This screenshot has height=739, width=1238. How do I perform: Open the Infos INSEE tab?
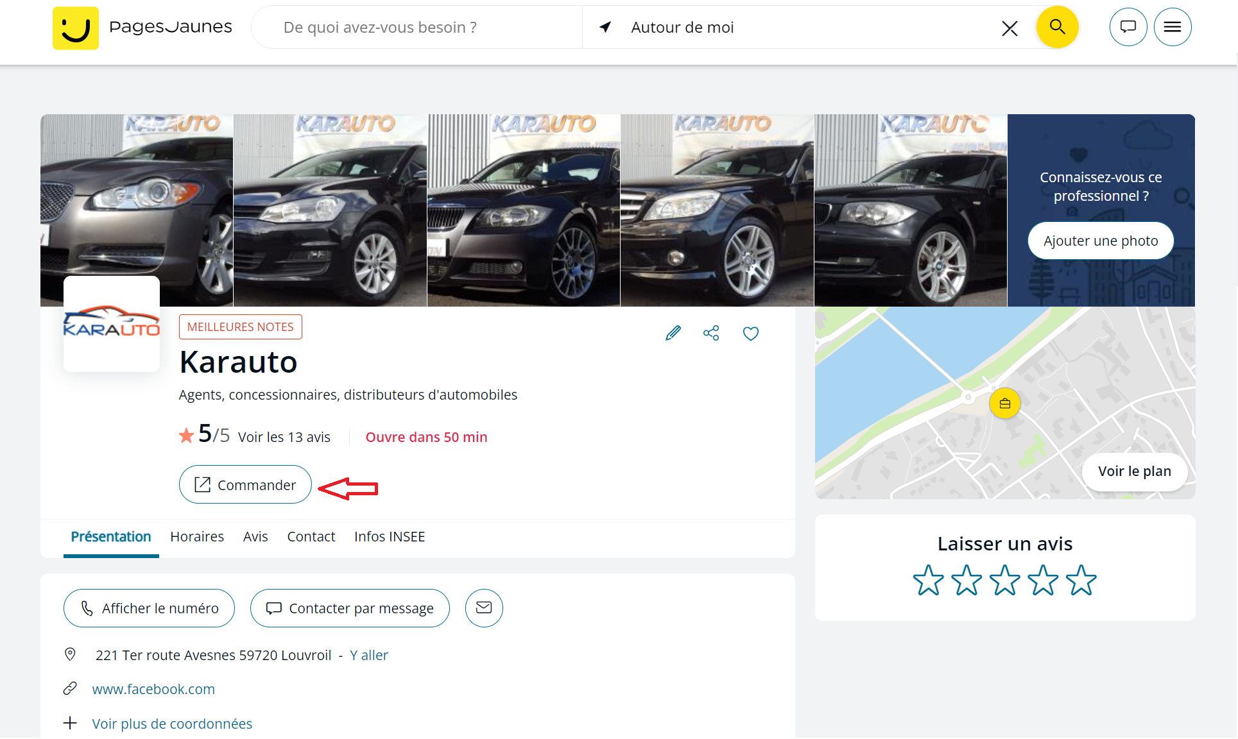tap(389, 536)
